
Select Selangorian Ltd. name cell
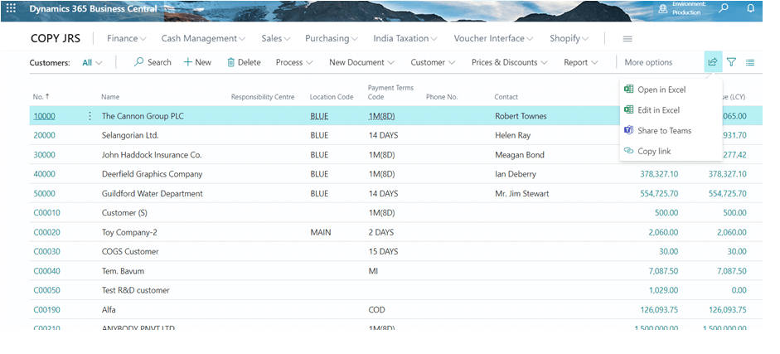click(130, 135)
